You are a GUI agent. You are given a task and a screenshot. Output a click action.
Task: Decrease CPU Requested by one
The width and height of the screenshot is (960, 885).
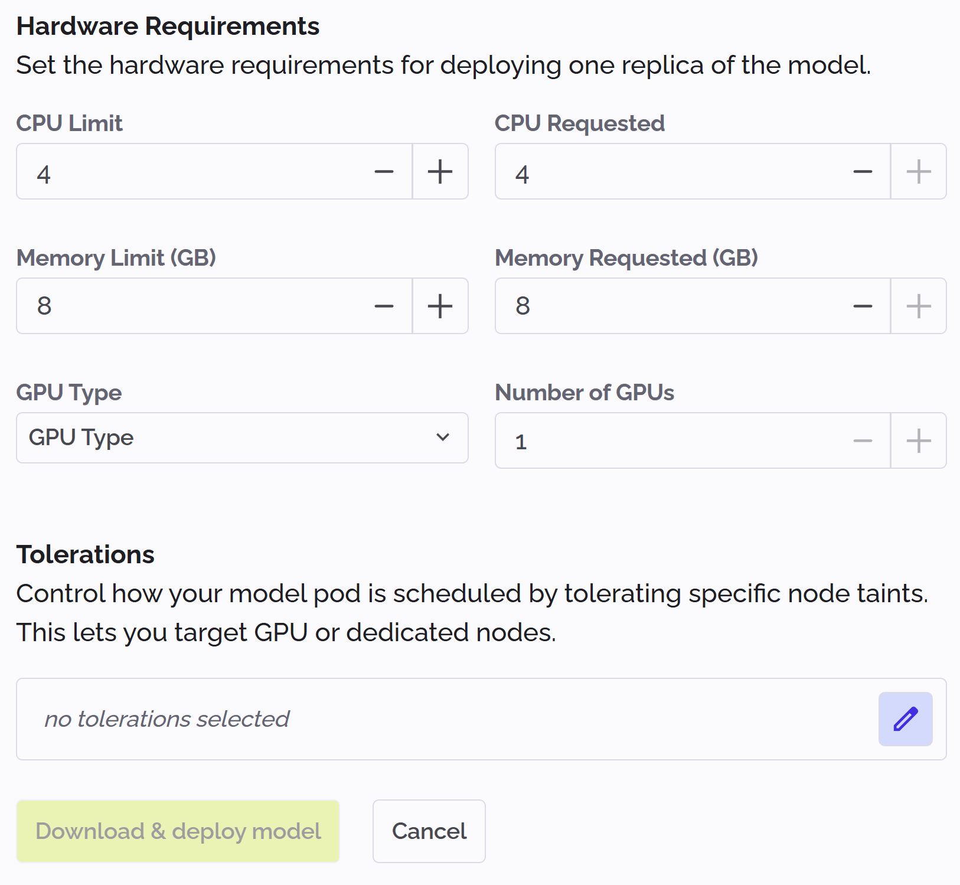[x=863, y=171]
